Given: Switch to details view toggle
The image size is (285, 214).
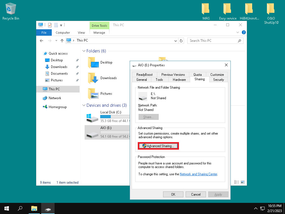Looking at the screenshot, I should point(237,182).
